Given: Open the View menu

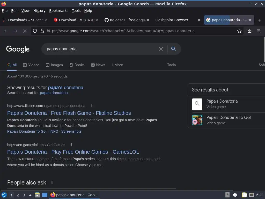Looking at the screenshot, I should point(26,11).
